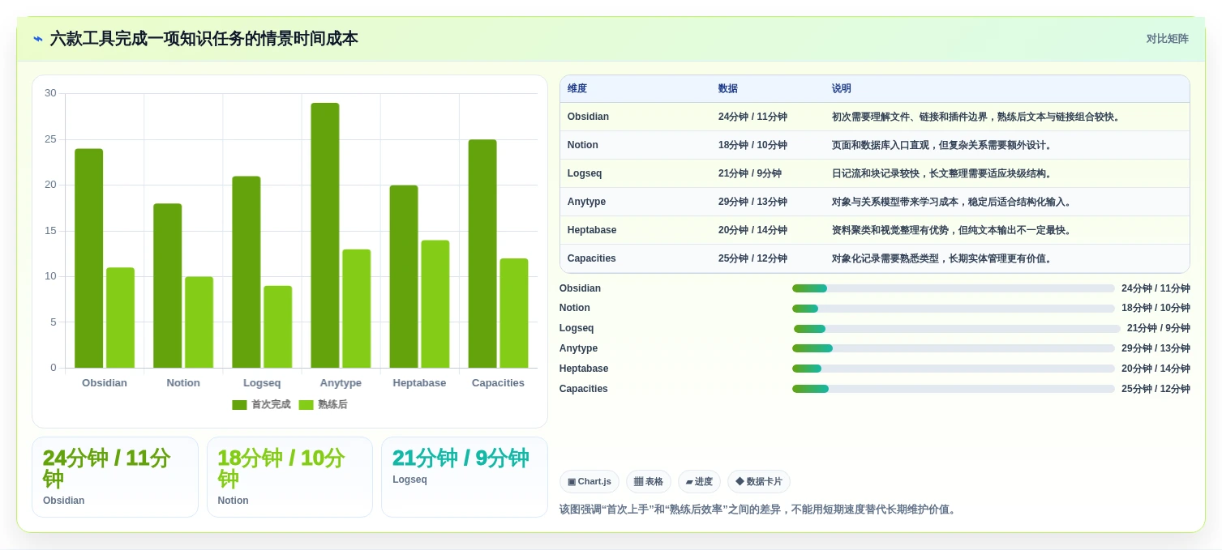Click the Capacities proficient light green bar
This screenshot has width=1222, height=550.
coord(513,313)
